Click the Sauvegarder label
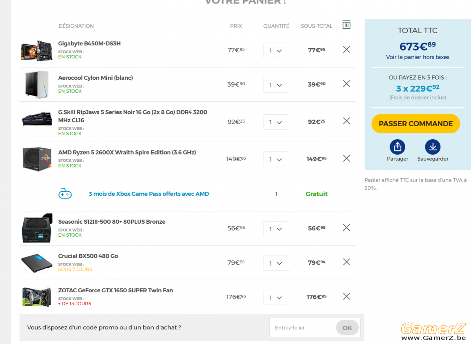 click(433, 159)
